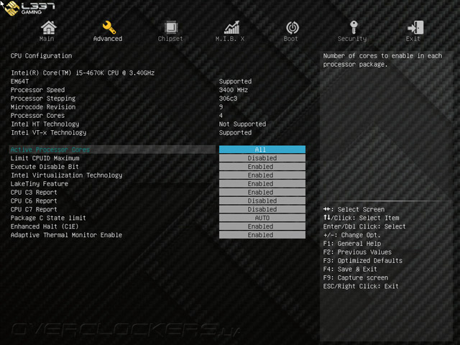This screenshot has width=460, height=345.
Task: Click the Processor Stepping 306c3 value
Action: pos(228,98)
